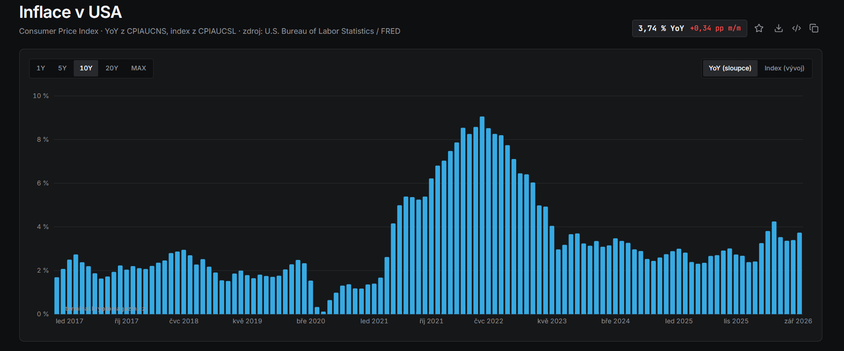Click the tallest bar near čvc 2022
Screen dimensions: 844x351
[x=482, y=215]
